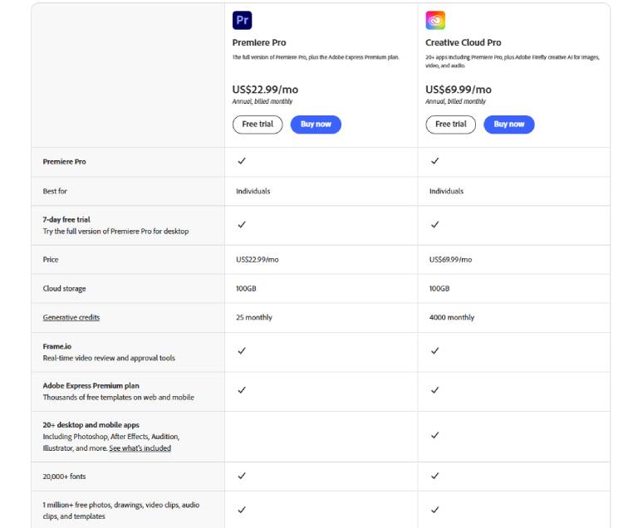
Task: Click 1 million+ free photos row text
Action: [x=121, y=511]
